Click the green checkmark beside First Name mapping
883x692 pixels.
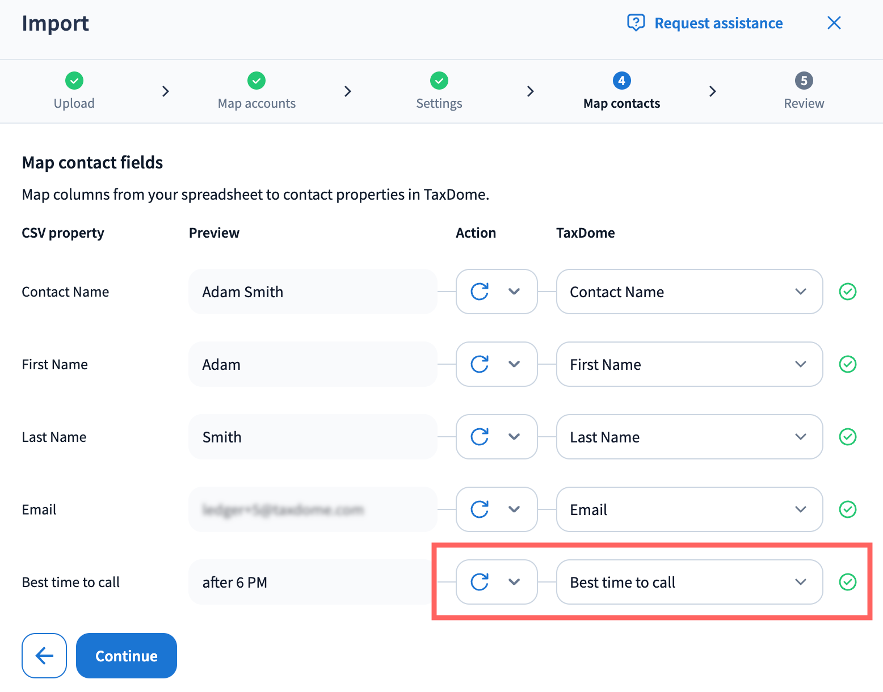coord(847,364)
